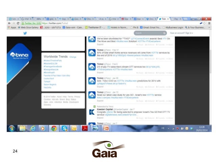Open the TheMarker IT bookmark

95,27
